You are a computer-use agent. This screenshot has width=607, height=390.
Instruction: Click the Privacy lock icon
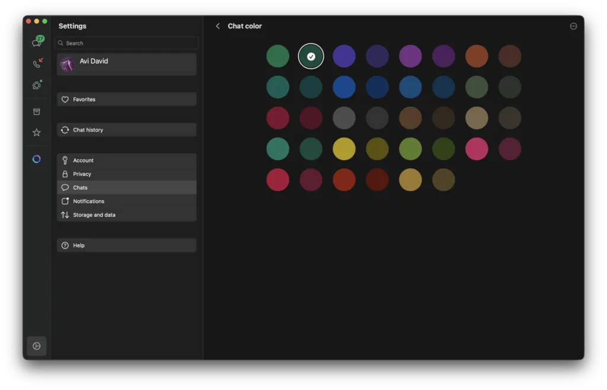pyautogui.click(x=65, y=174)
